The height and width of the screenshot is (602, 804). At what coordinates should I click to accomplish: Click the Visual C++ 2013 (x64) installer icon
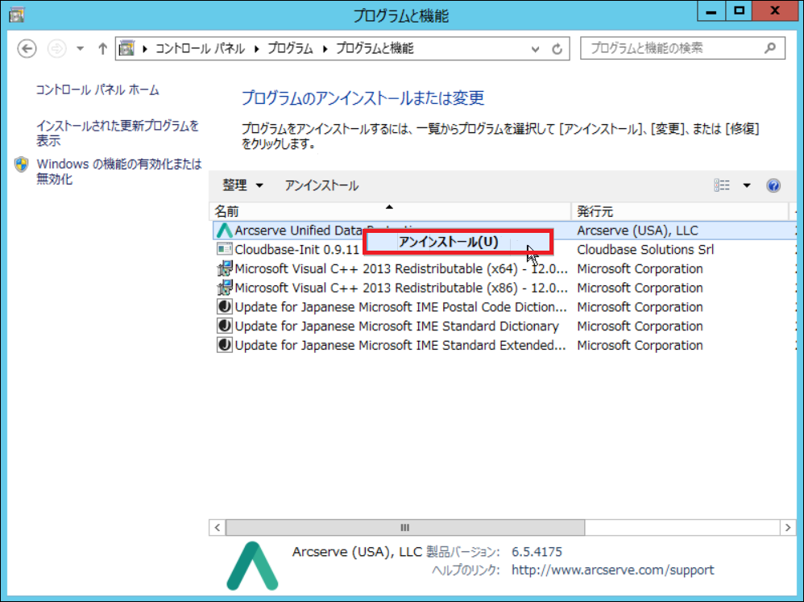[224, 268]
